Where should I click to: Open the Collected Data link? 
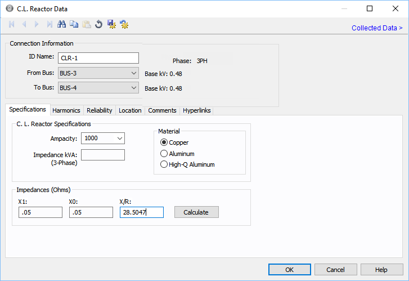pos(377,28)
